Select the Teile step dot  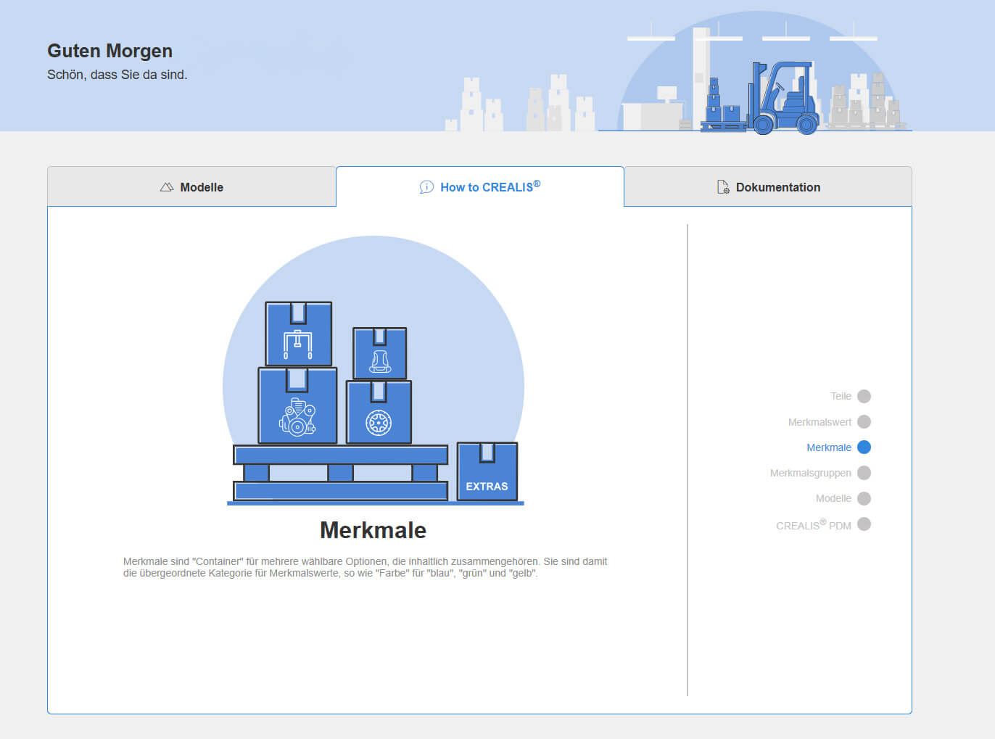coord(864,396)
